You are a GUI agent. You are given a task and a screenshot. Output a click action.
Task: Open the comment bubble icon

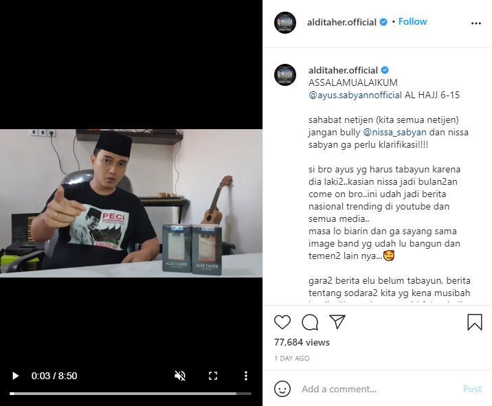click(310, 322)
